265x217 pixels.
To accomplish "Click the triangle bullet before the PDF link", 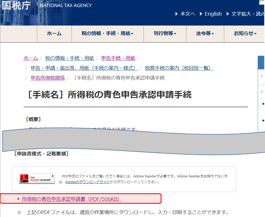I will pos(18,199).
